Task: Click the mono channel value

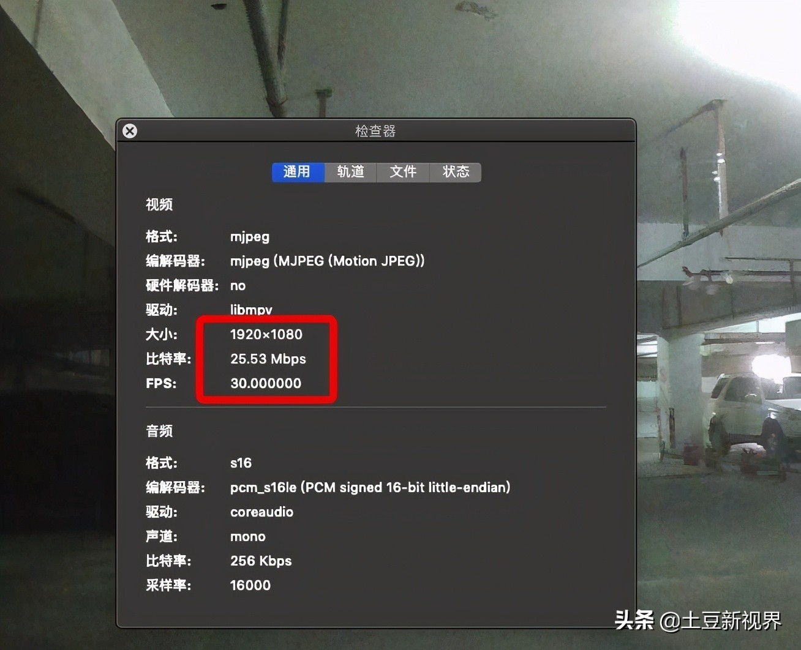Action: point(248,537)
